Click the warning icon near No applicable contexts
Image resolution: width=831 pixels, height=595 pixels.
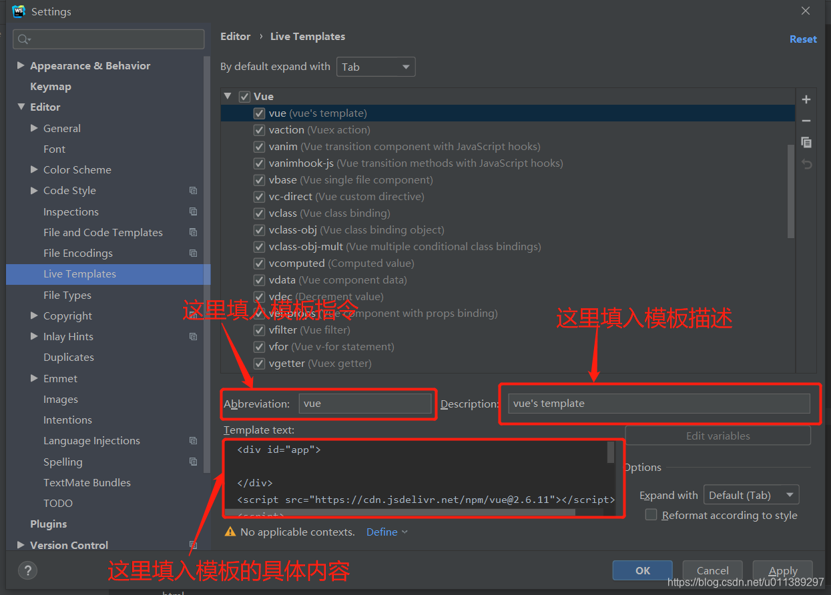click(230, 532)
